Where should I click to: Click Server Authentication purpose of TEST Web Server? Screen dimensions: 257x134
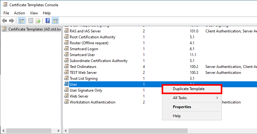coord(223,73)
